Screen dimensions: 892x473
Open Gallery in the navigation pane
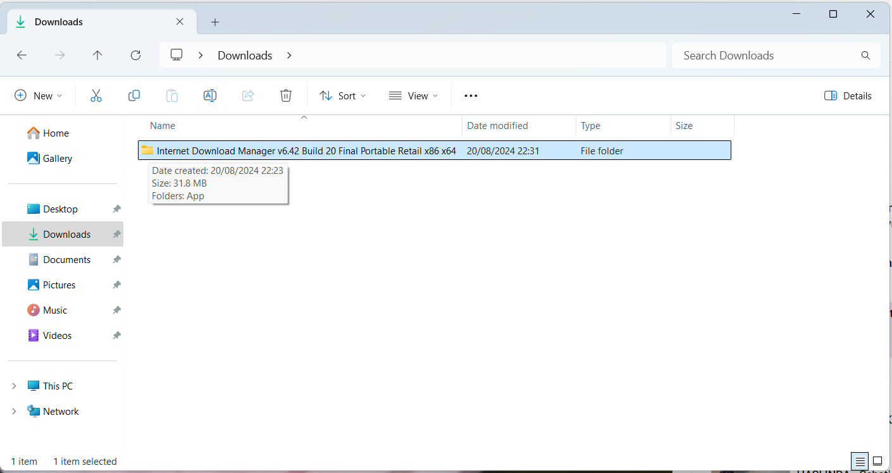tap(50, 158)
